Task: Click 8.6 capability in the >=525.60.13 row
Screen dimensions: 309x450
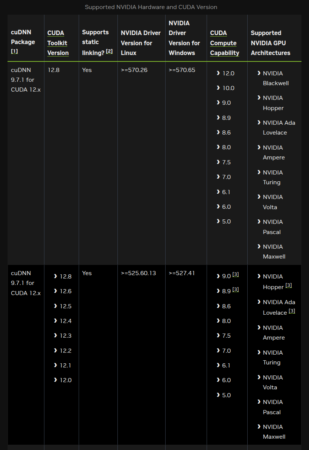Action: click(227, 306)
